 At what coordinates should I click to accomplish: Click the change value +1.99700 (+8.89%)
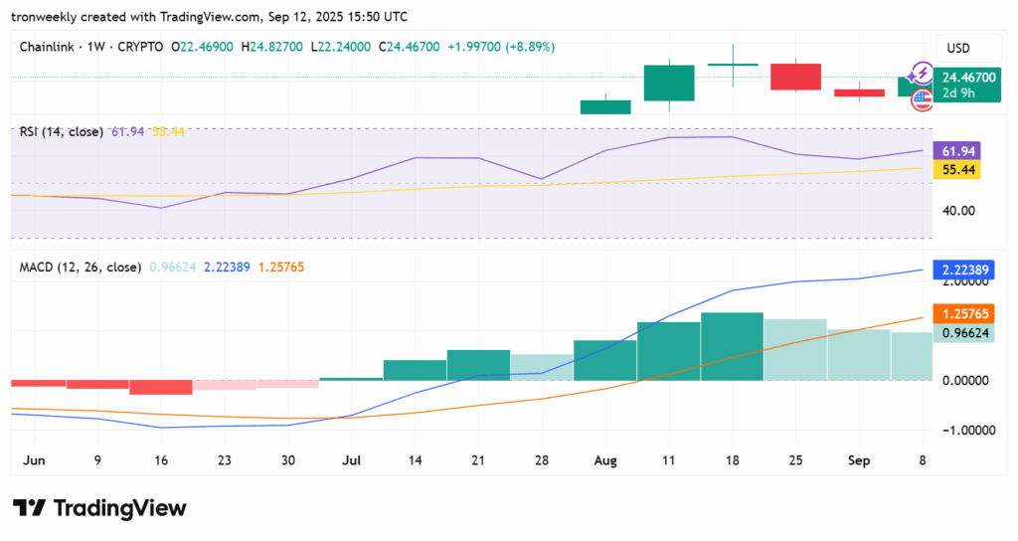tap(501, 47)
